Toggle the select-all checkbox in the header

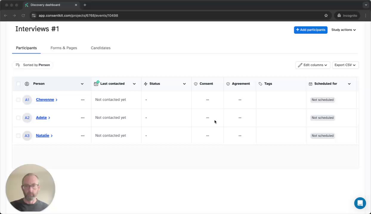18,84
